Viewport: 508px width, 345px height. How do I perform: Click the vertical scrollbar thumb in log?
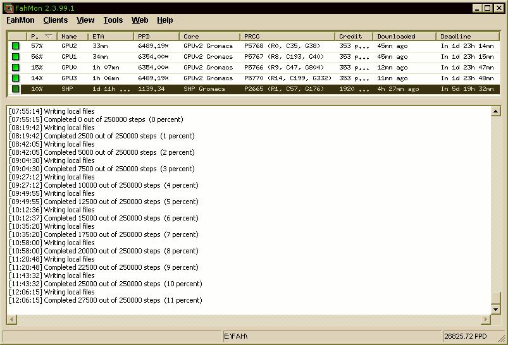coord(496,298)
